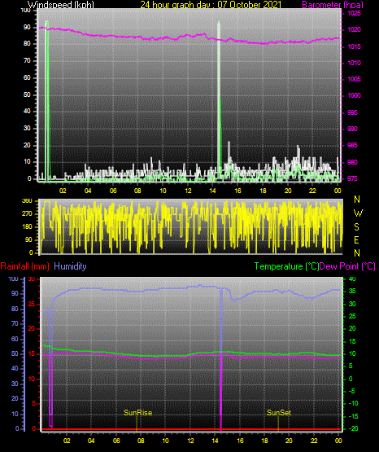The image size is (379, 452).
Task: Click the SunRise marker label
Action: tap(137, 413)
